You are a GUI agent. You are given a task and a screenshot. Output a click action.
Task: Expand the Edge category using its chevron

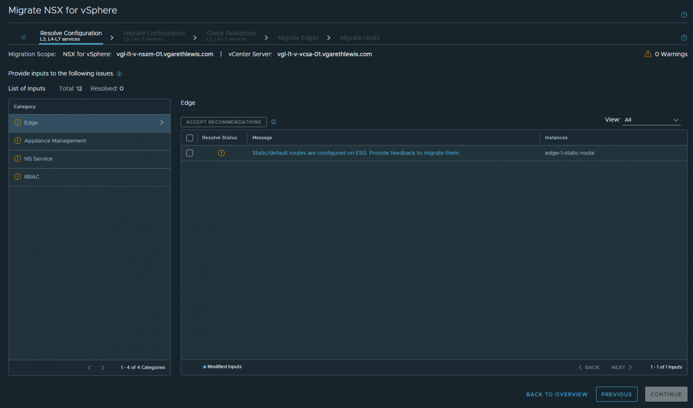[162, 122]
